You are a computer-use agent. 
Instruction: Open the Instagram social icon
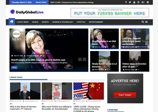139,2
